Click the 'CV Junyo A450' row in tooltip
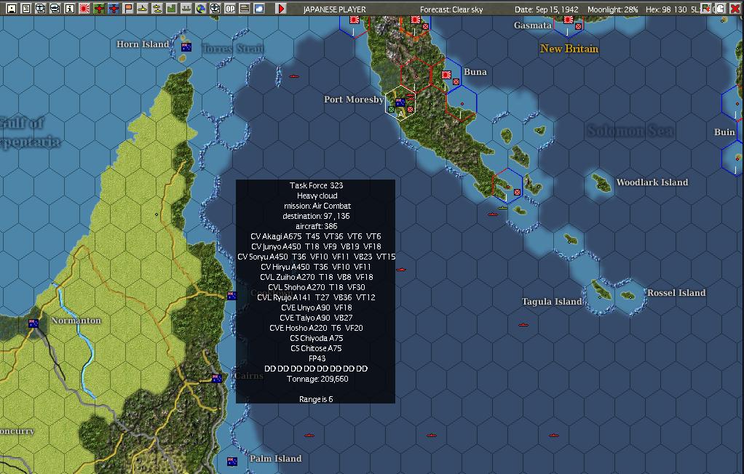The height and width of the screenshot is (474, 744). (316, 246)
